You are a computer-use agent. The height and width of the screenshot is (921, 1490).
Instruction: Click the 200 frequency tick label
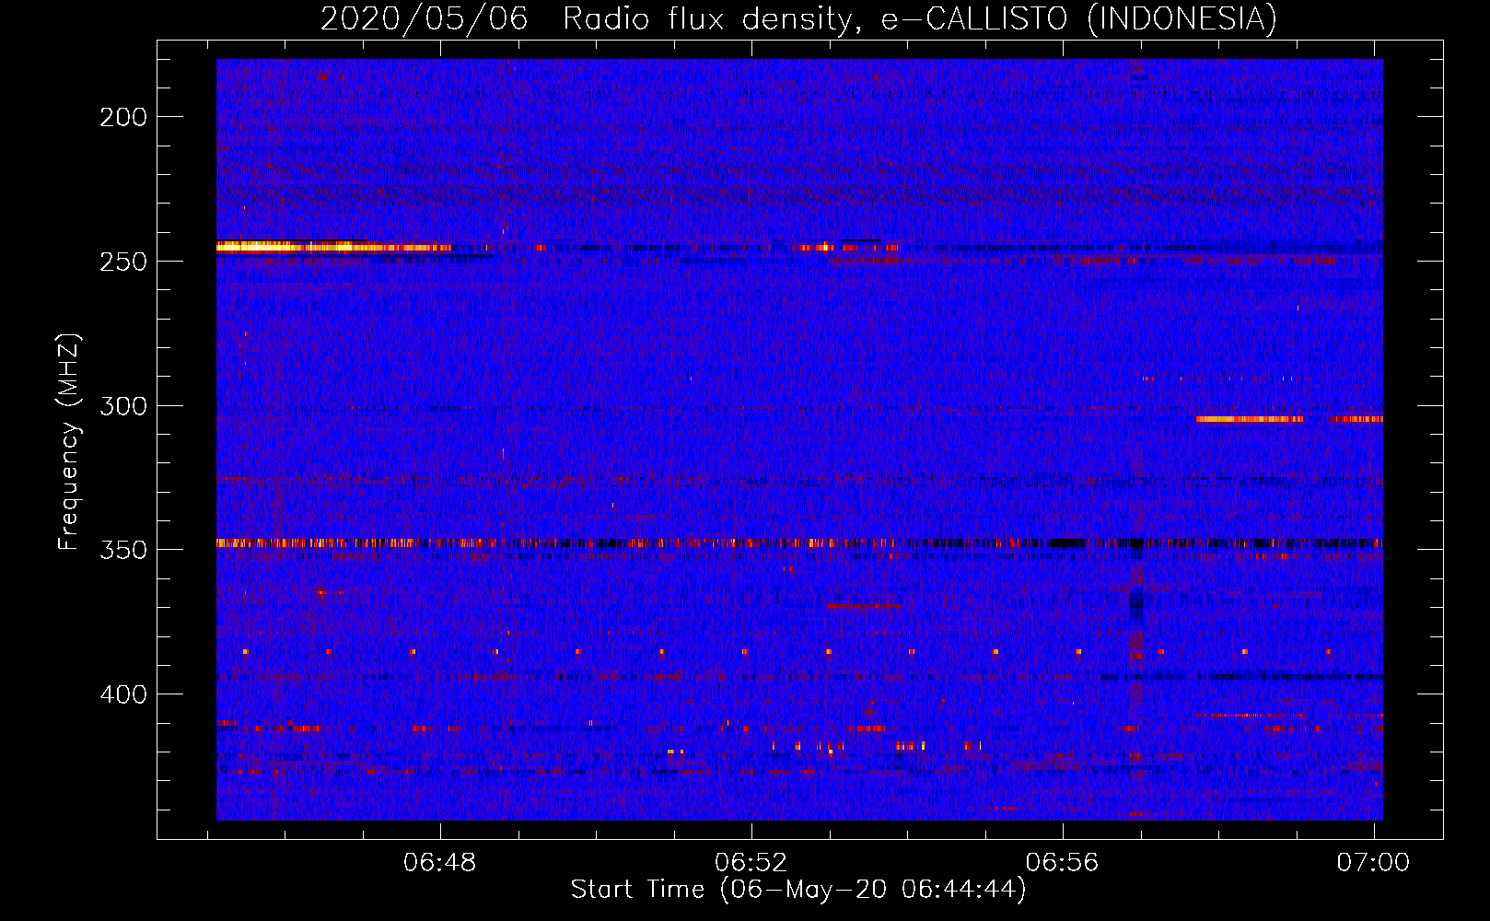[123, 117]
